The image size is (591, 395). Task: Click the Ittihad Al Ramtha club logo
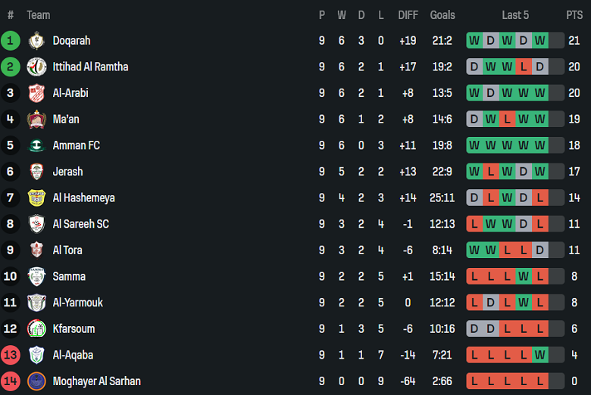[36, 67]
